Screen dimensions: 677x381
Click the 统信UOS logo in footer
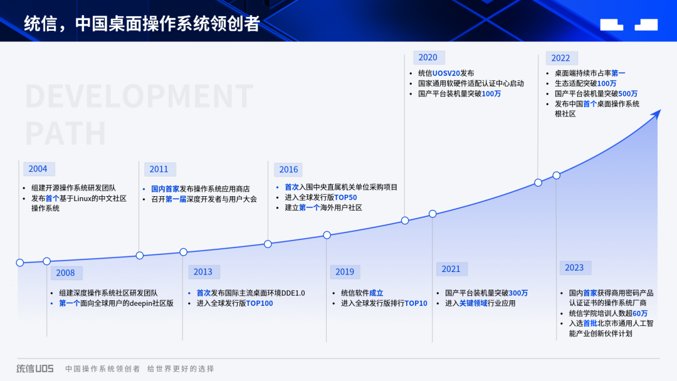coord(35,368)
